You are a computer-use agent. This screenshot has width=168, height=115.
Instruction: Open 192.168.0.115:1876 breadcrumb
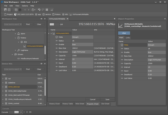(x=24, y=14)
